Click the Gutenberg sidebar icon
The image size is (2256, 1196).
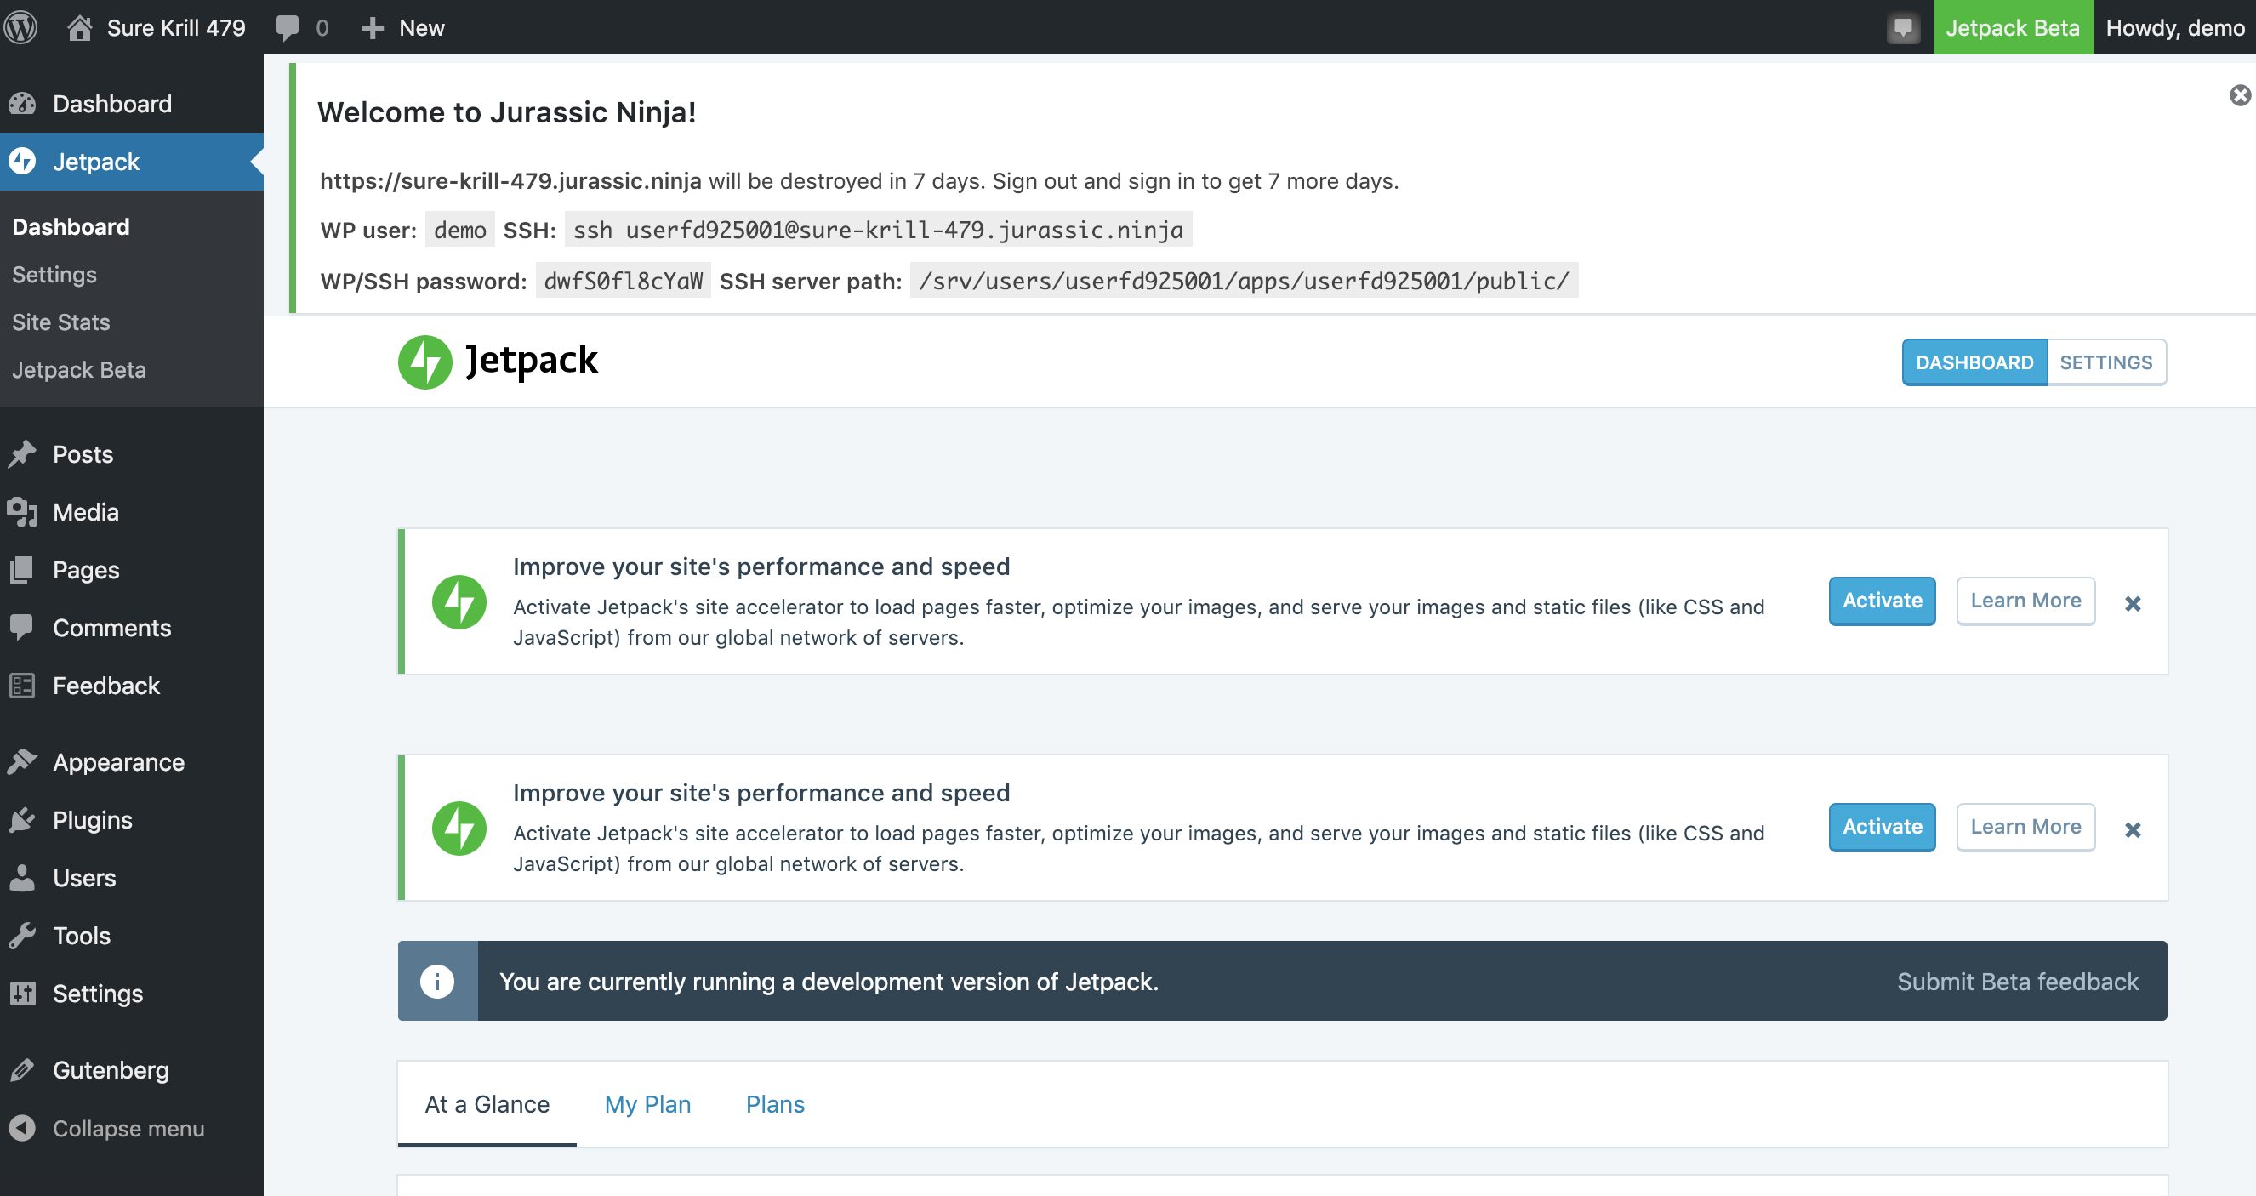click(x=24, y=1069)
